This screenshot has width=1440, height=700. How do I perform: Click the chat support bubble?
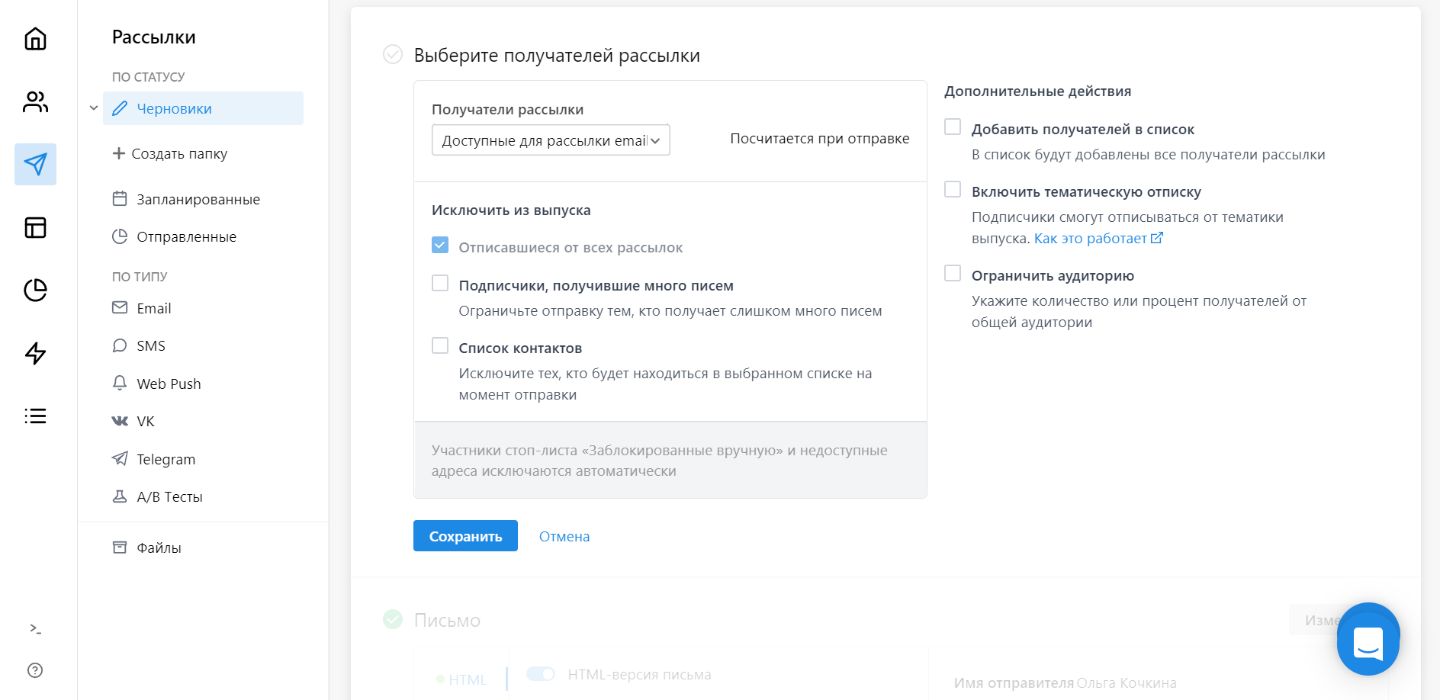coord(1368,639)
